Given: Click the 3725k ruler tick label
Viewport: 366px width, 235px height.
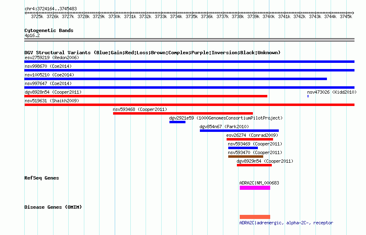Looking at the screenshot, I should (37, 16).
